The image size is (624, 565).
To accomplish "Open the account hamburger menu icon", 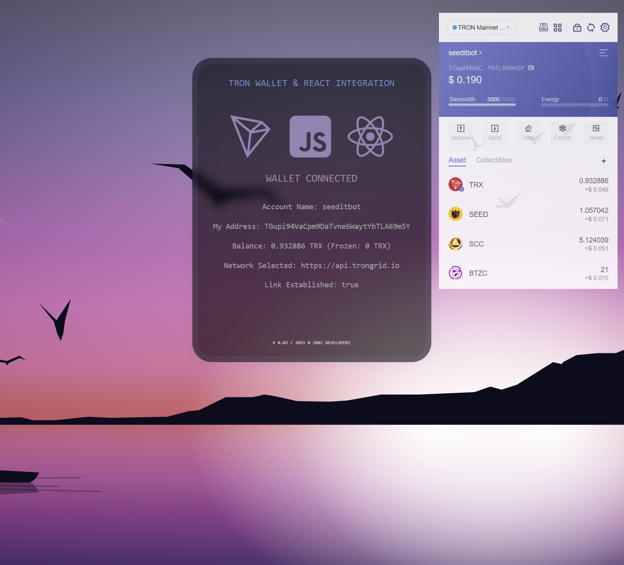I will coord(604,53).
